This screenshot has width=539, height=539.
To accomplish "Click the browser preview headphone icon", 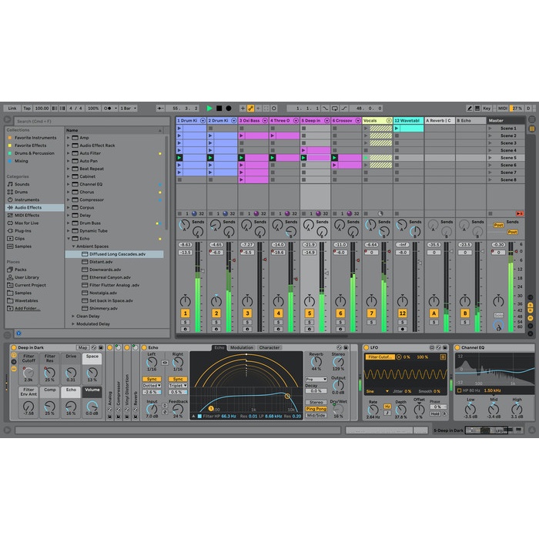I will [x=19, y=333].
